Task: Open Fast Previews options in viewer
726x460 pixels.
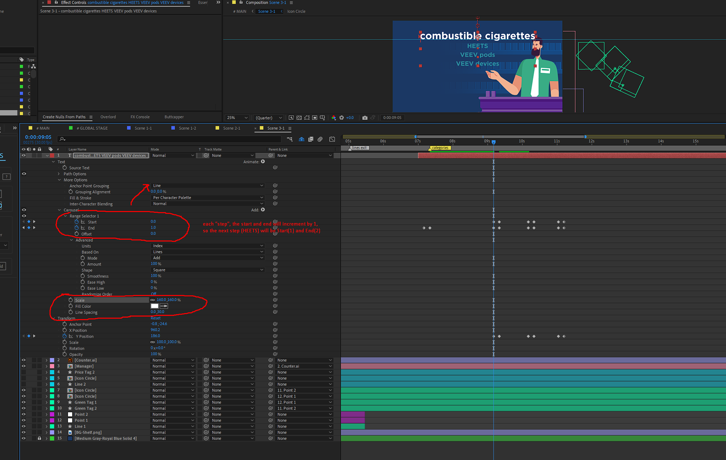Action: 291,118
